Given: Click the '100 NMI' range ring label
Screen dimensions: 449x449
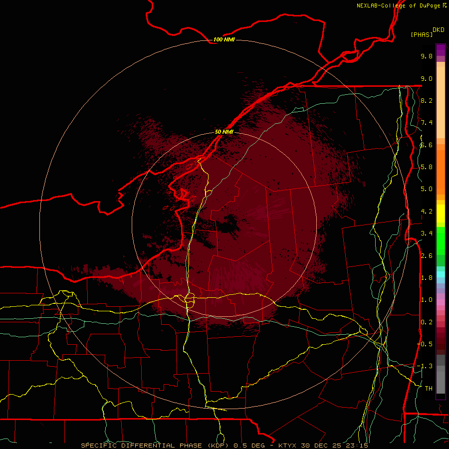Looking at the screenshot, I should [x=224, y=39].
